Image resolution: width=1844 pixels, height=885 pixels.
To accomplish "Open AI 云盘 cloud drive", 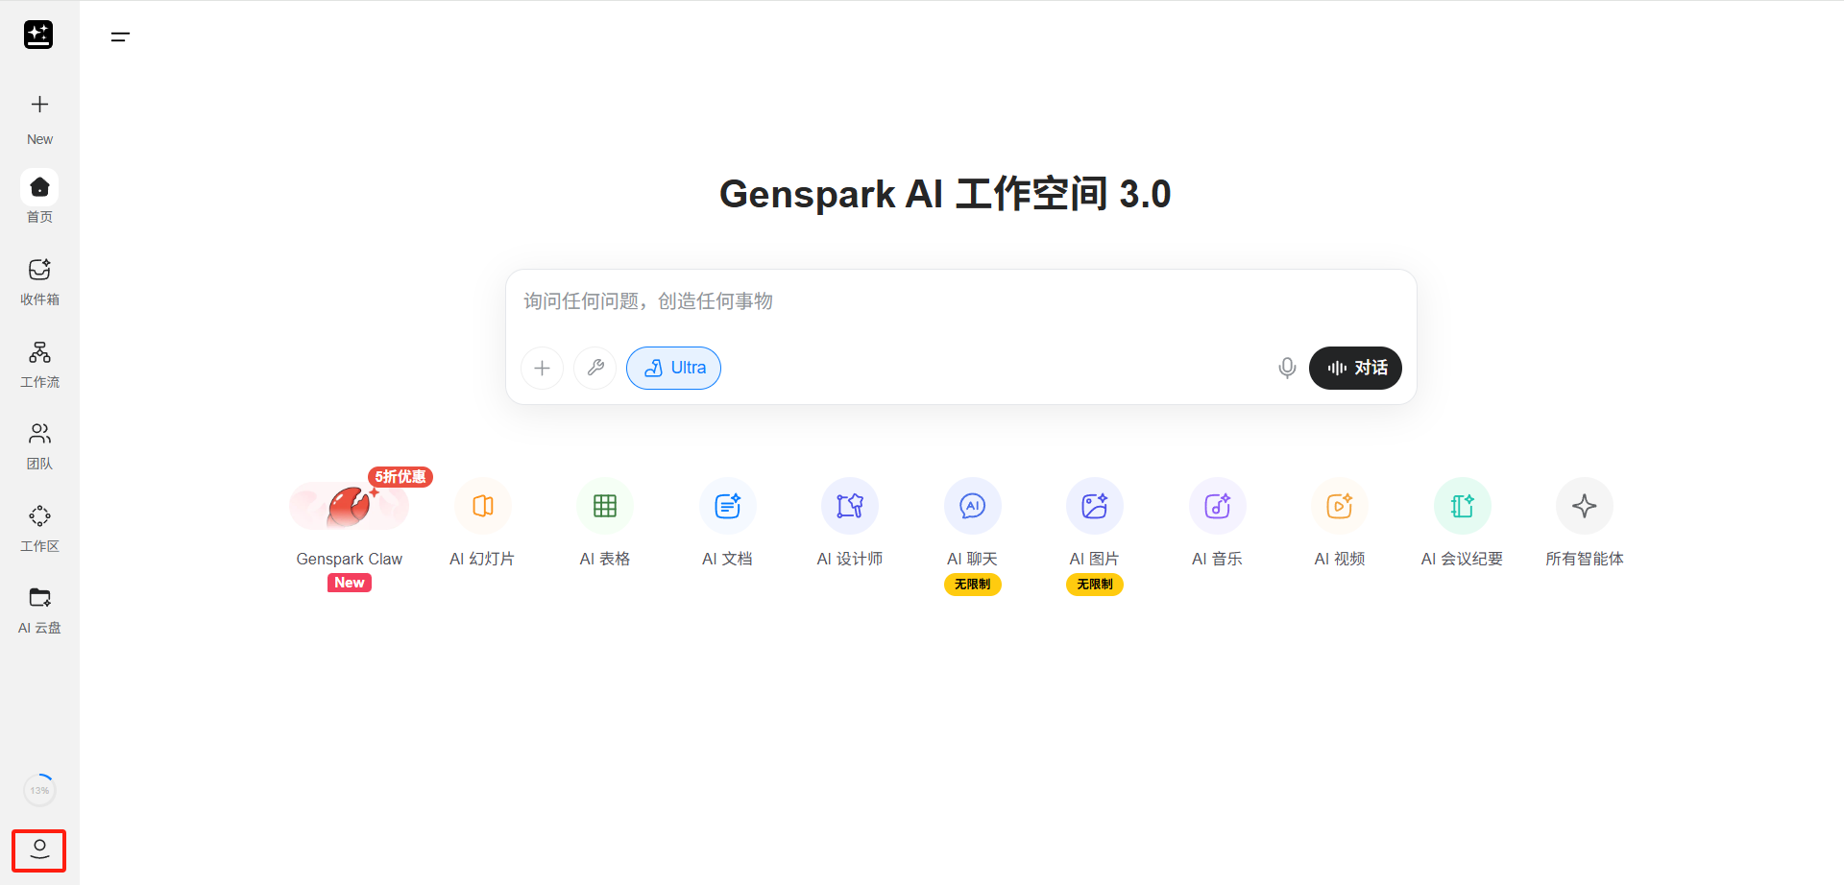I will 39,610.
